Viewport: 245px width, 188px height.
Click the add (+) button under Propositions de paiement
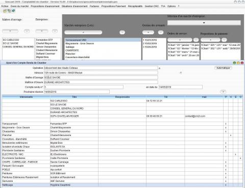pos(210,40)
